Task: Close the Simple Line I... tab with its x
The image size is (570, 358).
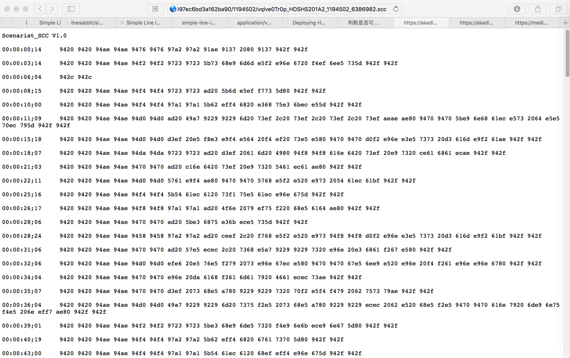Action: pos(122,23)
